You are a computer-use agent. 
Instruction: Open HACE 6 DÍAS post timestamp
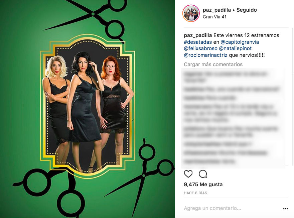pos(195,193)
